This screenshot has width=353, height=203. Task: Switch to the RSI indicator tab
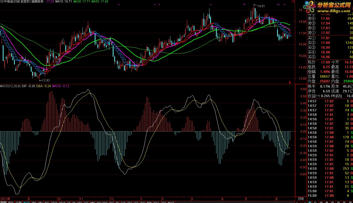point(111,202)
